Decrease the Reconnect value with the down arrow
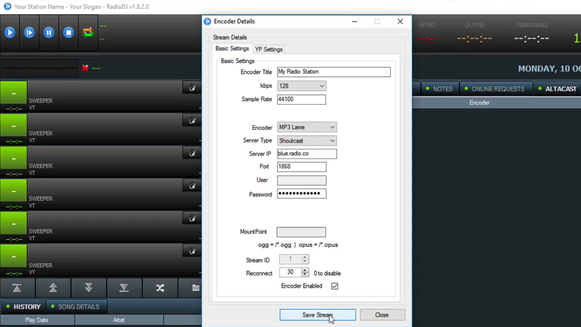This screenshot has height=327, width=581. coord(305,274)
